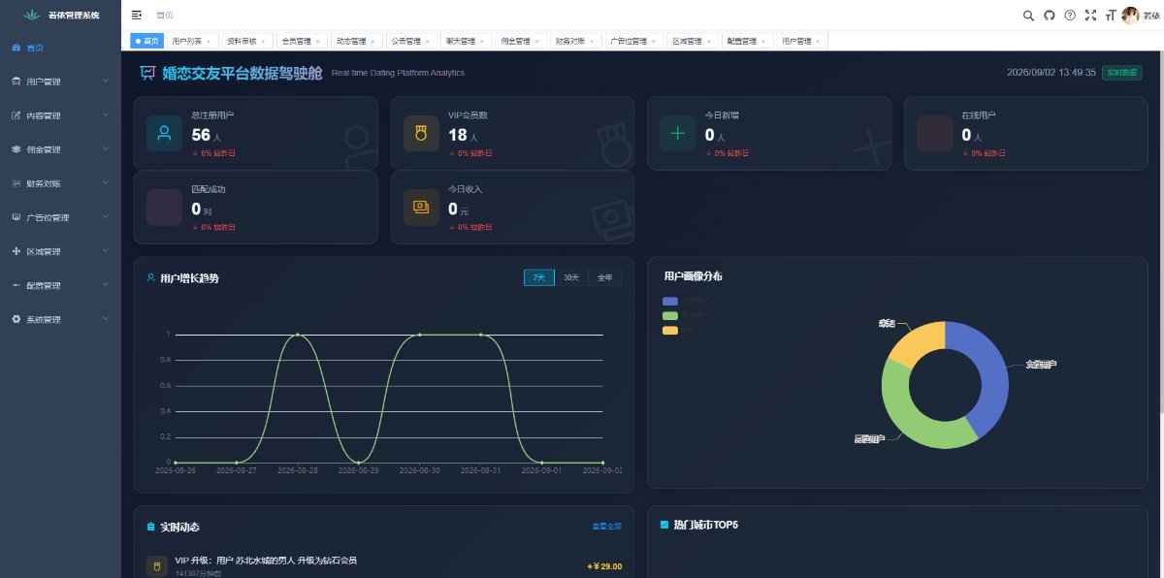
Task: Switch to the 资料审核 tab
Action: (x=245, y=41)
